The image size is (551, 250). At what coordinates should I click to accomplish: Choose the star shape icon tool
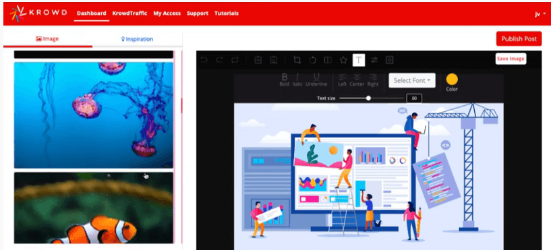coord(343,60)
